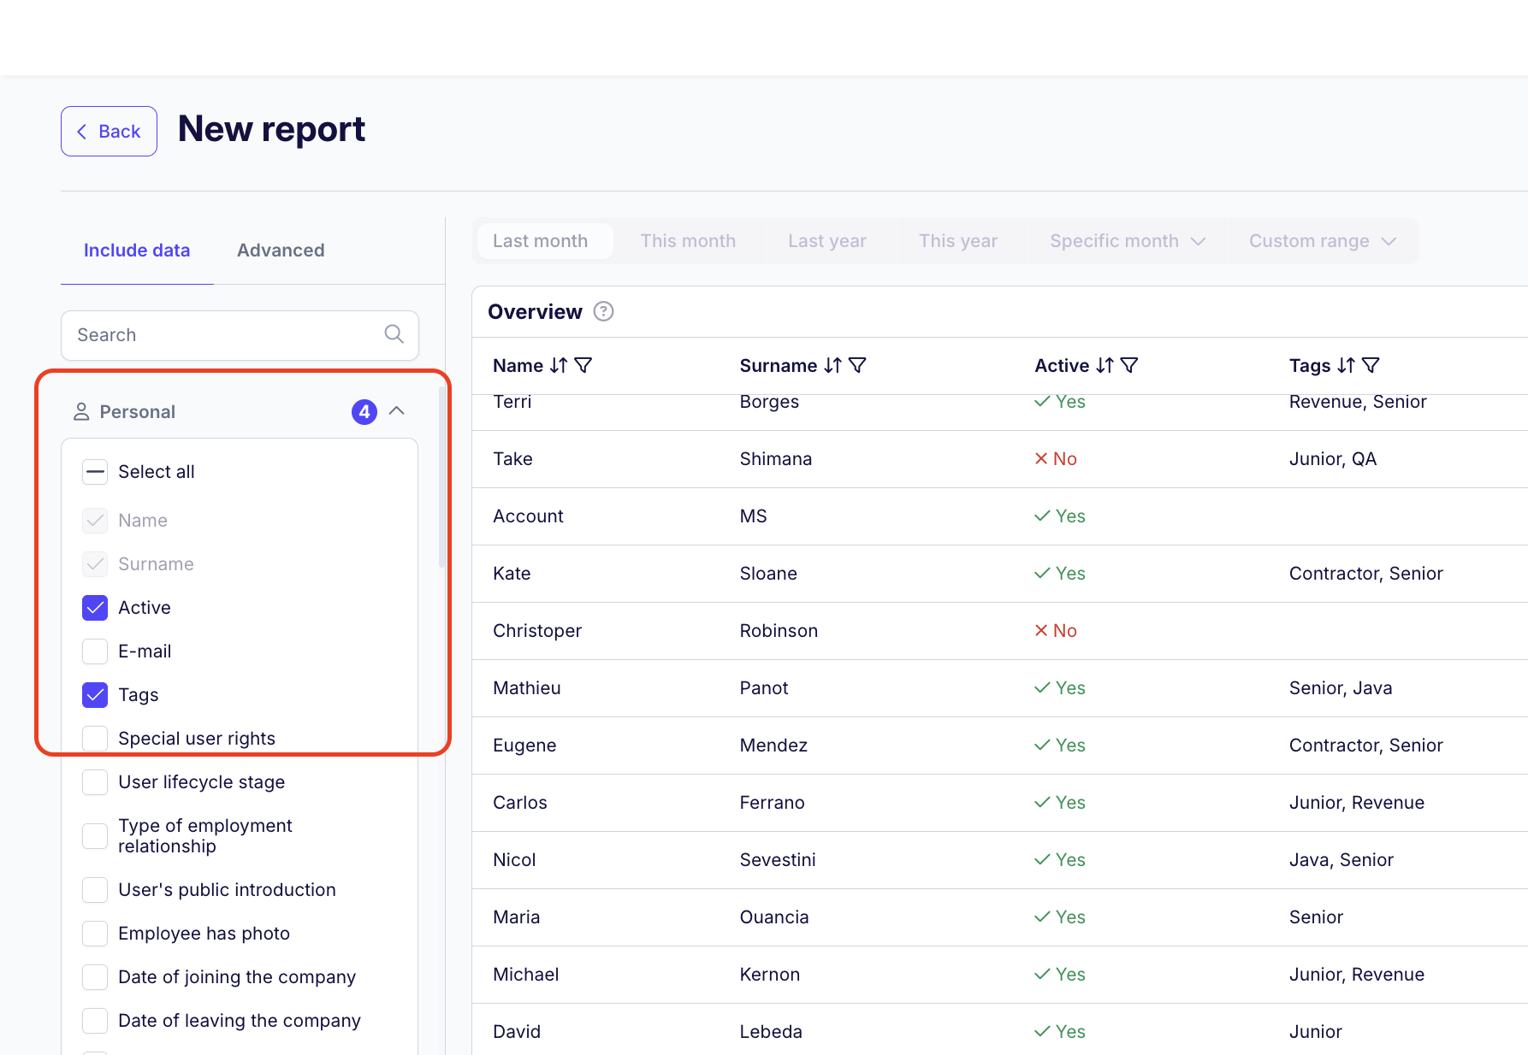Expand the Custom range dropdown

tap(1322, 241)
